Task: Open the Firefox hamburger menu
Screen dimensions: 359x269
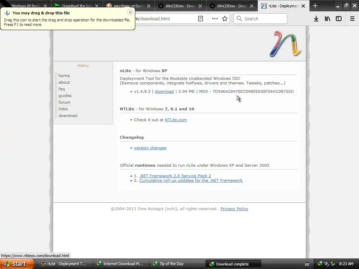Action: [x=352, y=19]
